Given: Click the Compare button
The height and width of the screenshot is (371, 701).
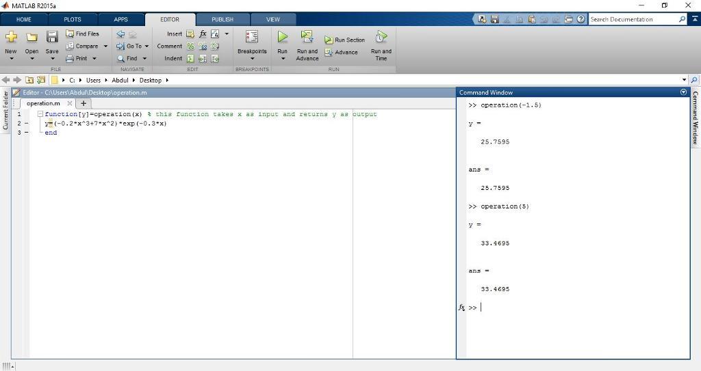Looking at the screenshot, I should click(86, 46).
